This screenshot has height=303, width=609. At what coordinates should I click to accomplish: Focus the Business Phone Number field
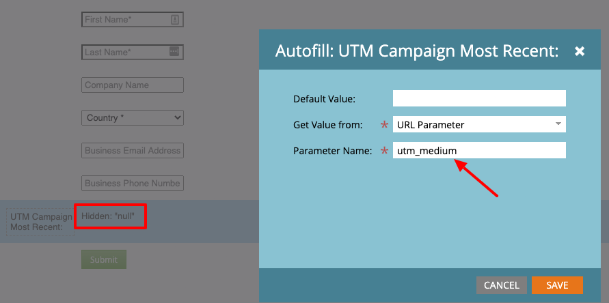[x=132, y=184]
